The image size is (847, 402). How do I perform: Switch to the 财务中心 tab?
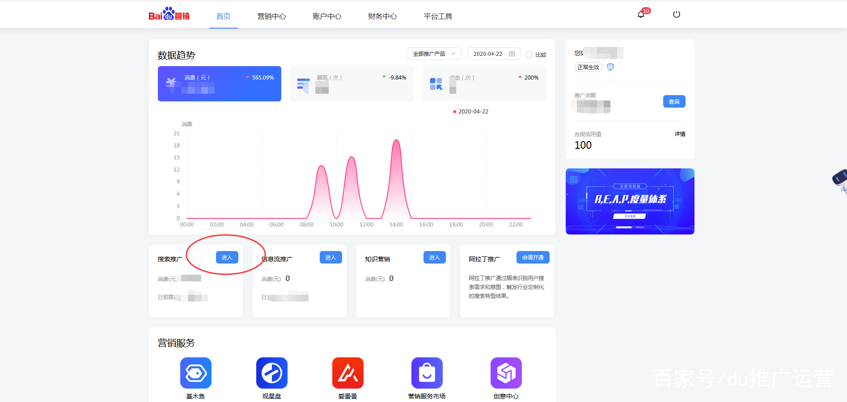[382, 16]
